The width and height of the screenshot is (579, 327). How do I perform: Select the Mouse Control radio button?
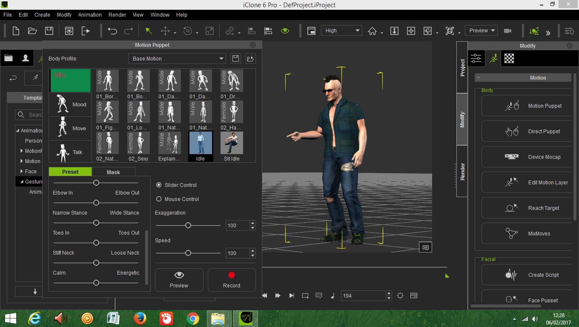click(x=159, y=199)
